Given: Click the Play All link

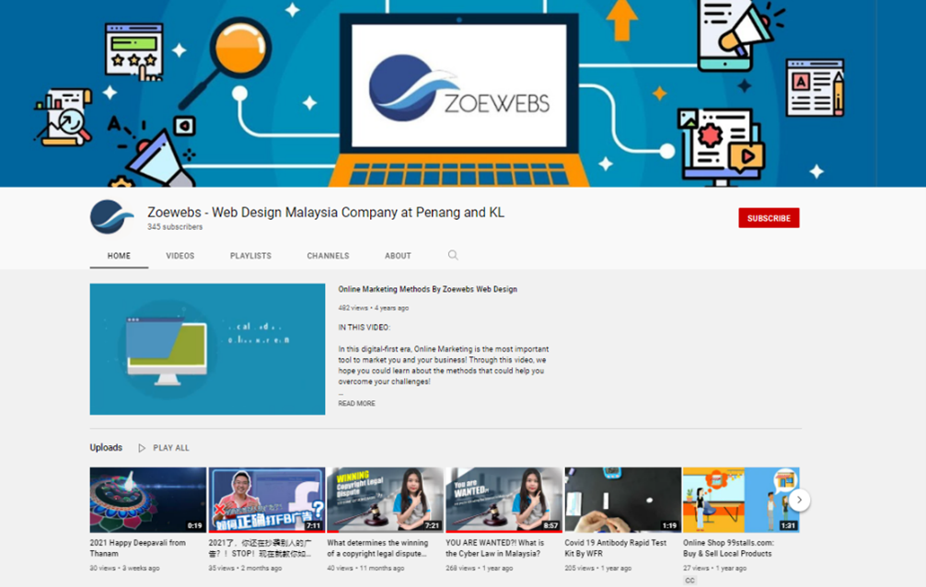Looking at the screenshot, I should click(x=171, y=448).
